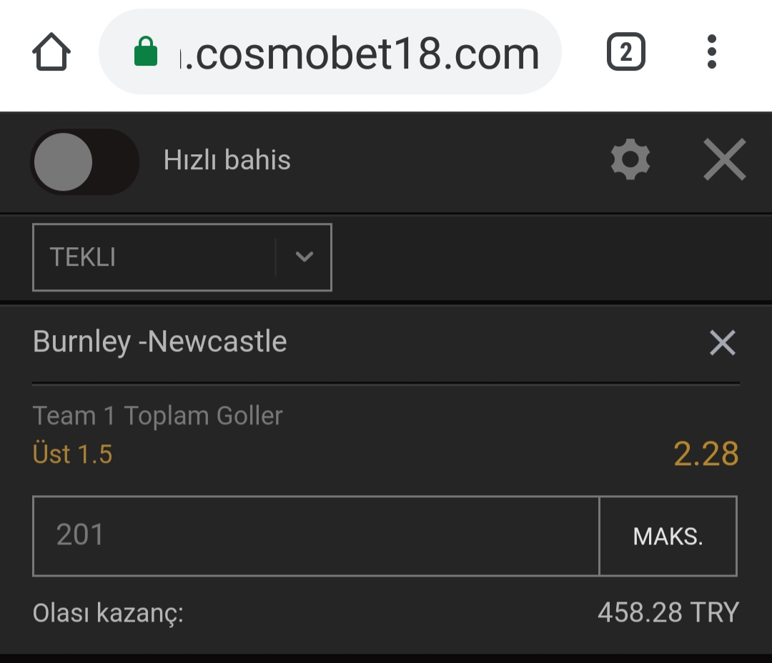
Task: Tap the browser home icon
Action: point(51,51)
